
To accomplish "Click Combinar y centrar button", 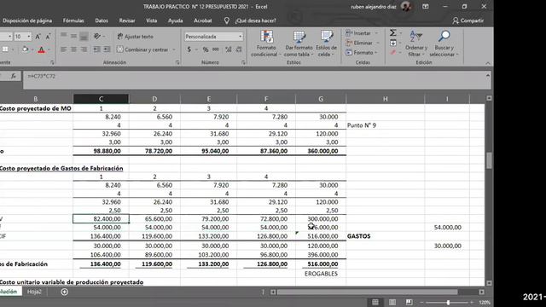I will click(x=142, y=49).
